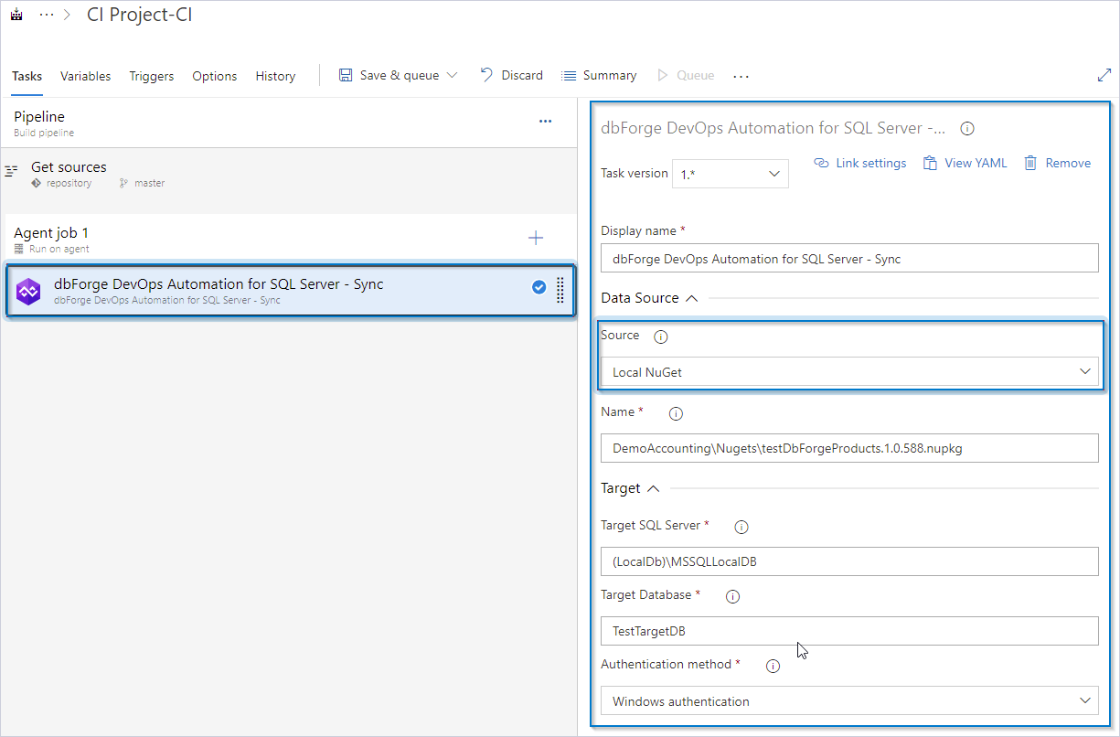The height and width of the screenshot is (737, 1120).
Task: Click the NuGet package Name field
Action: (x=849, y=448)
